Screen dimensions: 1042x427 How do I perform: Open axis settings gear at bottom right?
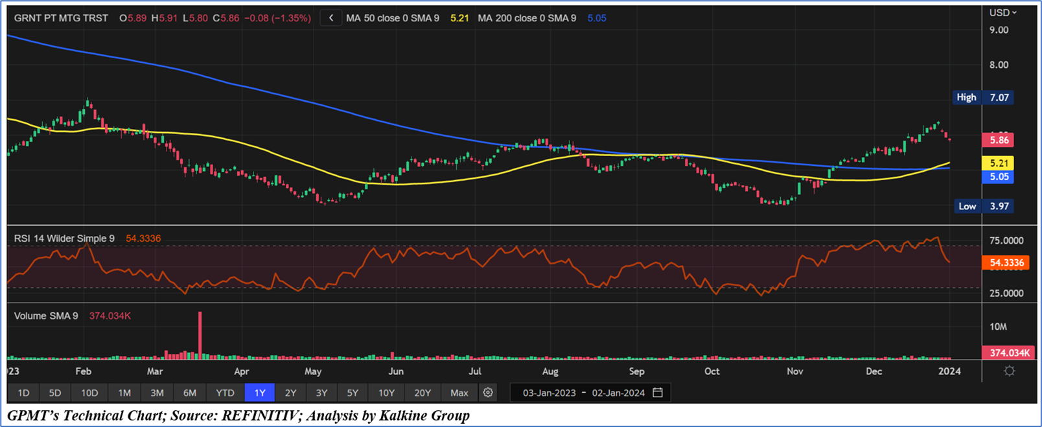[1010, 371]
